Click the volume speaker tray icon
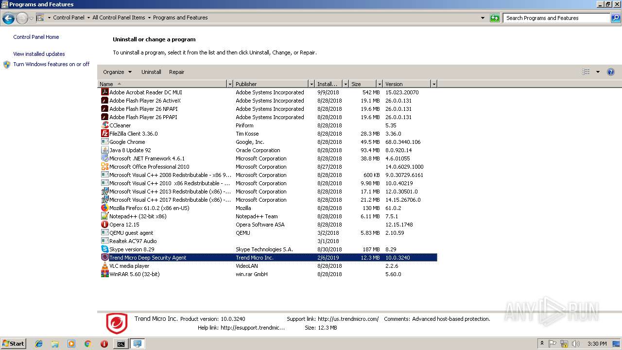The width and height of the screenshot is (622, 350). (x=576, y=344)
